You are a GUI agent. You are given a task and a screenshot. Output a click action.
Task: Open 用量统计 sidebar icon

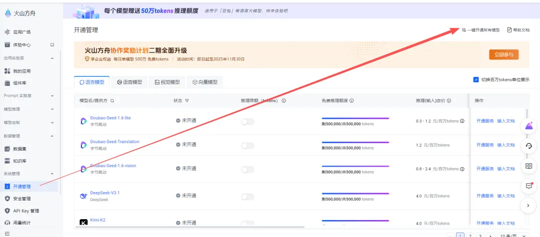(x=7, y=223)
